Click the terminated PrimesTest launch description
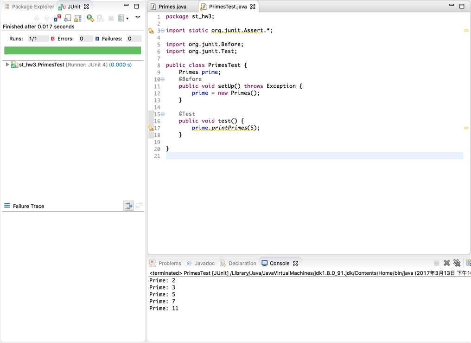Viewport: 471px width, 343px height. tap(310, 273)
